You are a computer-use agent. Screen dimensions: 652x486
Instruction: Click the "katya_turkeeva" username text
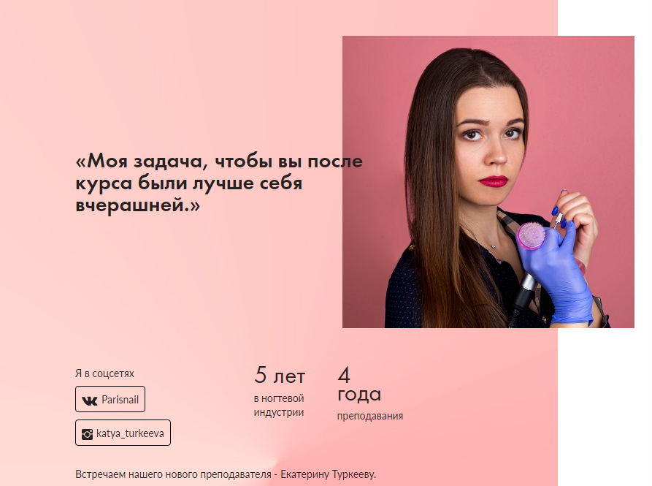(x=130, y=433)
